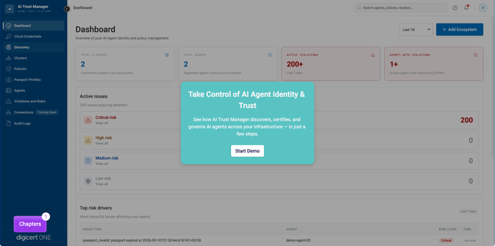Open the purple Chapters button
The image size is (495, 246).
click(x=30, y=224)
